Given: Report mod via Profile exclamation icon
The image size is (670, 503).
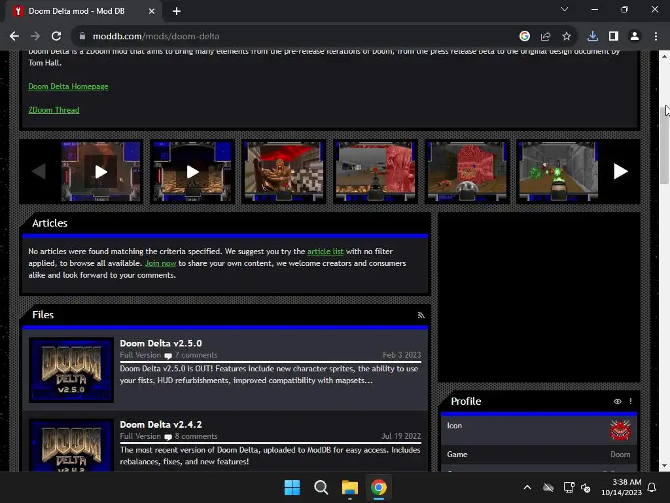Looking at the screenshot, I should [x=631, y=401].
